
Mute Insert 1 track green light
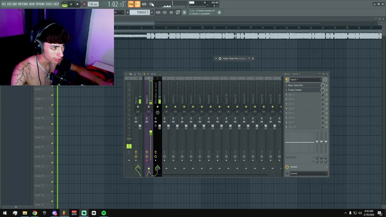click(149, 107)
